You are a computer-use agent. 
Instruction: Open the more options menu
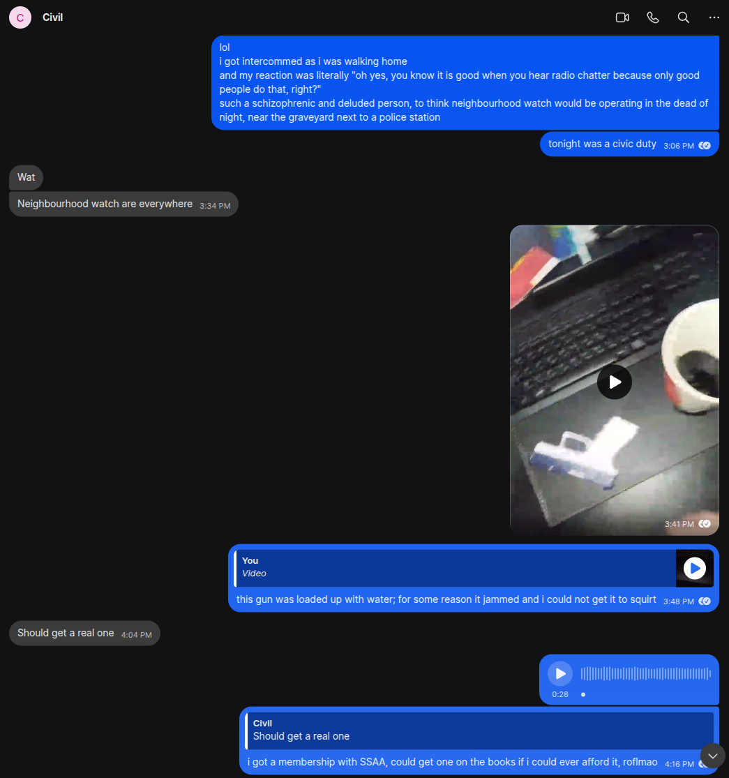[714, 17]
